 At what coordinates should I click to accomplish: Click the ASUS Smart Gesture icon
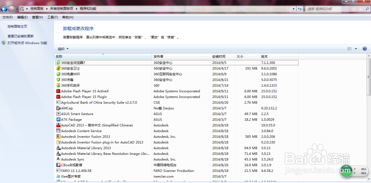pyautogui.click(x=58, y=114)
